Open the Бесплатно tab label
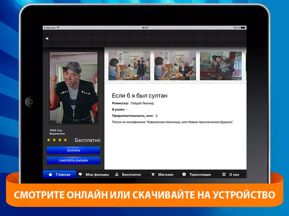The image size is (289, 216). pyautogui.click(x=132, y=174)
